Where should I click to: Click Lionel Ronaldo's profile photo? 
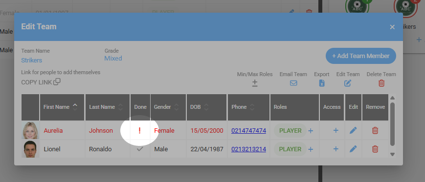tap(30, 149)
